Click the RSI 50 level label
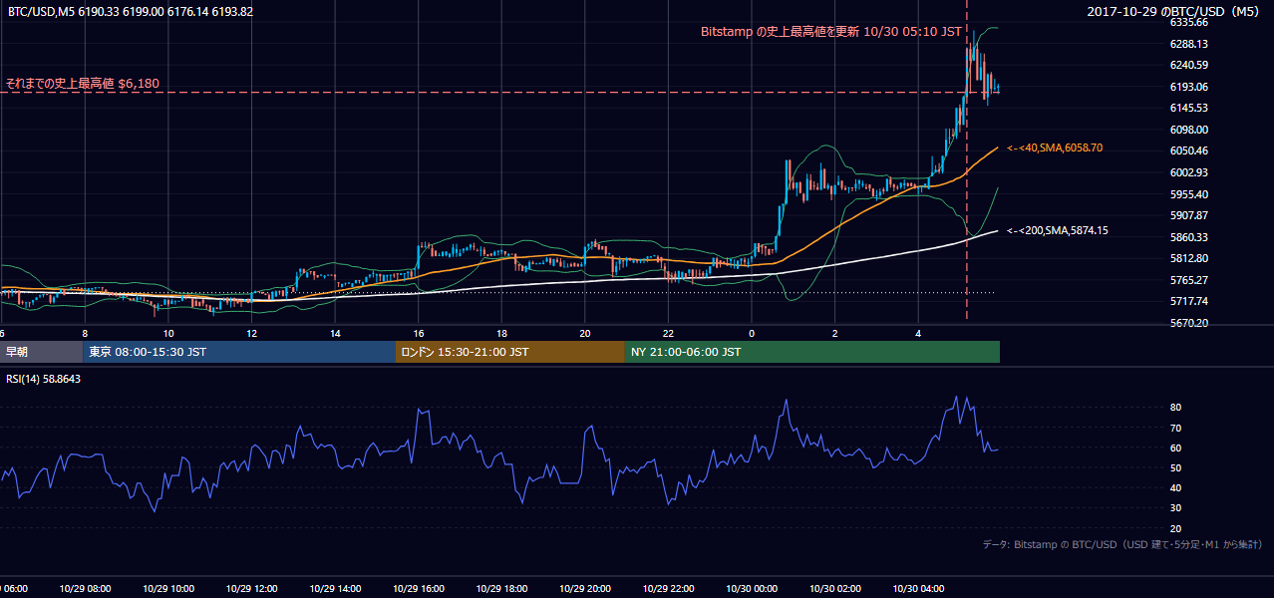1274x598 pixels. 1175,467
